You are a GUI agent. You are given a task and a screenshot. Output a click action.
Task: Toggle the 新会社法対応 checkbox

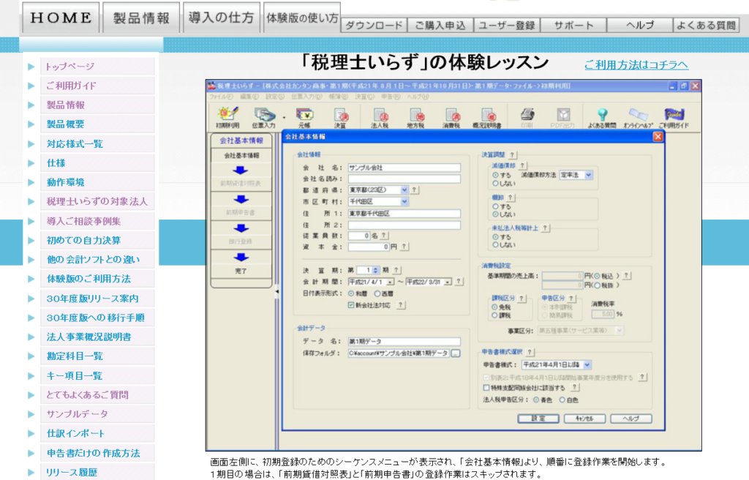pos(351,305)
